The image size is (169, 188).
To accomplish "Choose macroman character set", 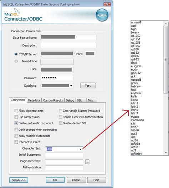I will coord(137,120).
